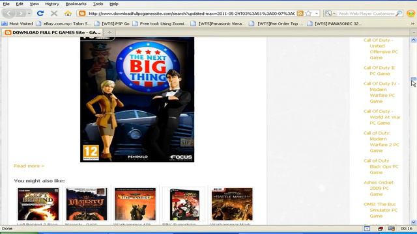Open the View menu
The image size is (417, 234).
point(35,4)
